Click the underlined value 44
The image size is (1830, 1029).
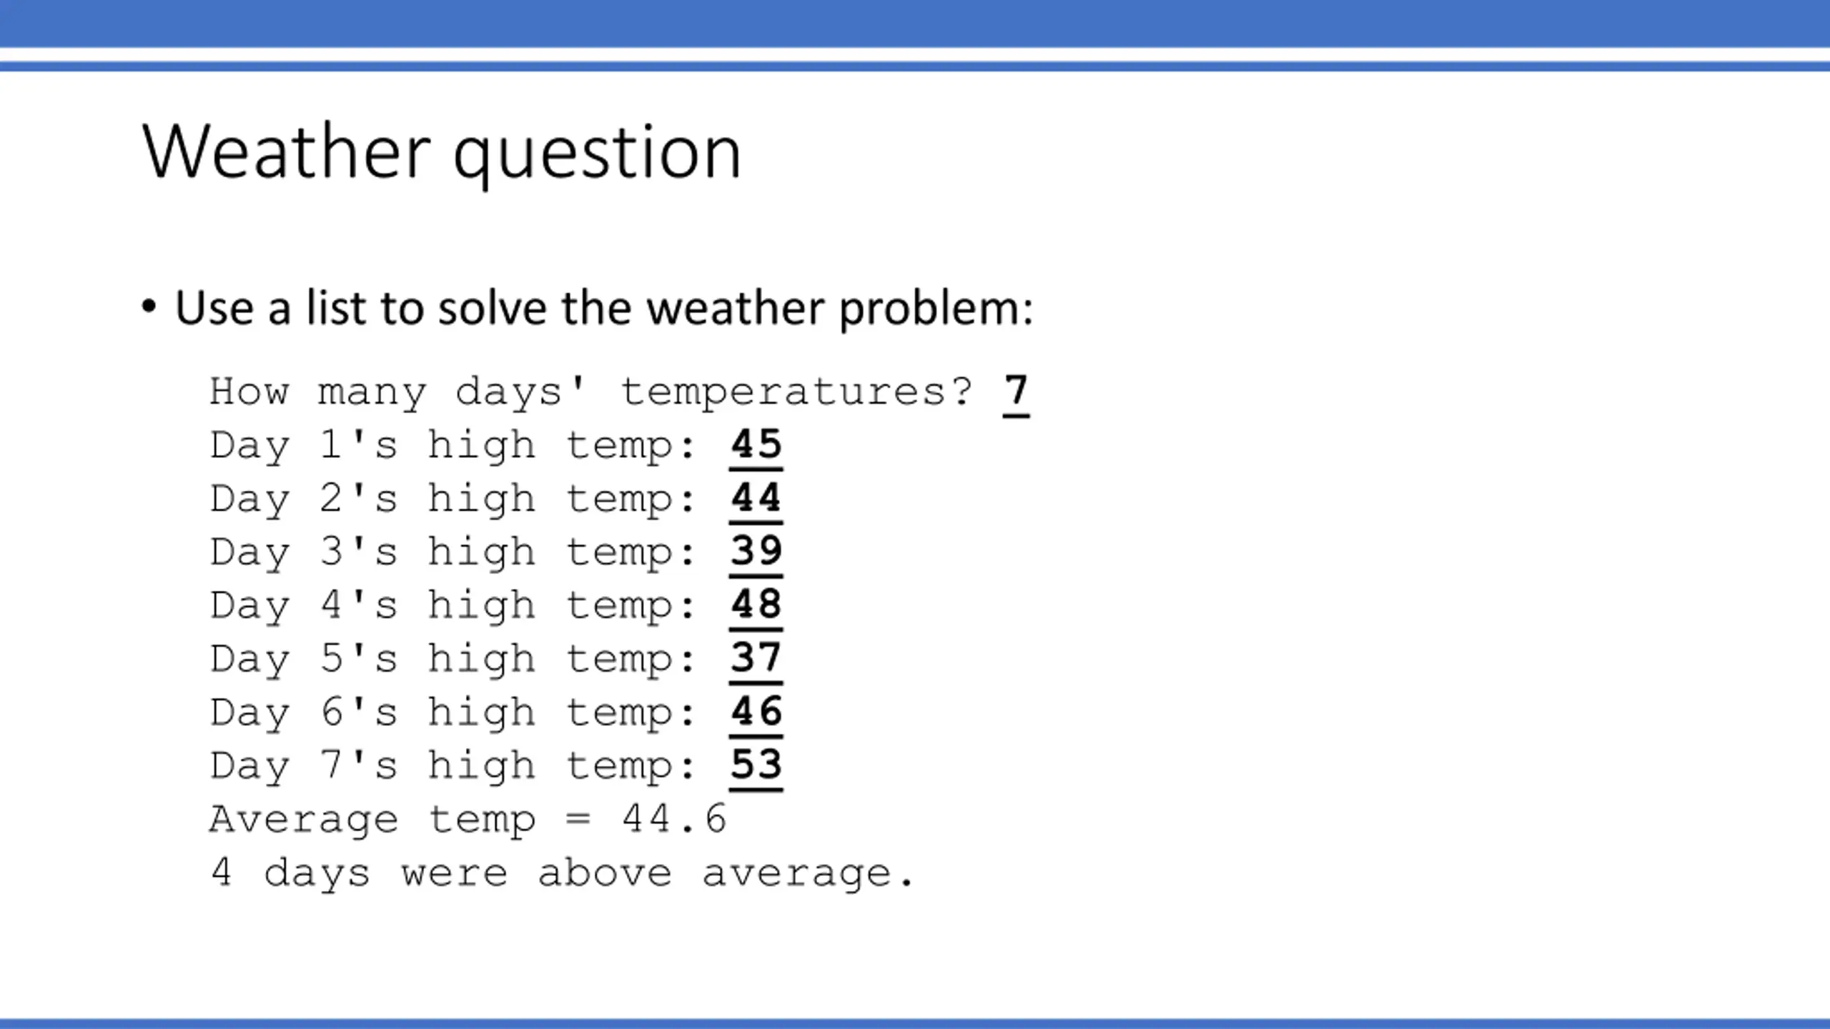tap(756, 498)
